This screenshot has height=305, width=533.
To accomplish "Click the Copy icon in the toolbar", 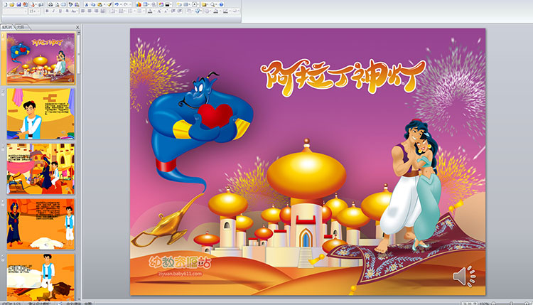I will (93, 4).
